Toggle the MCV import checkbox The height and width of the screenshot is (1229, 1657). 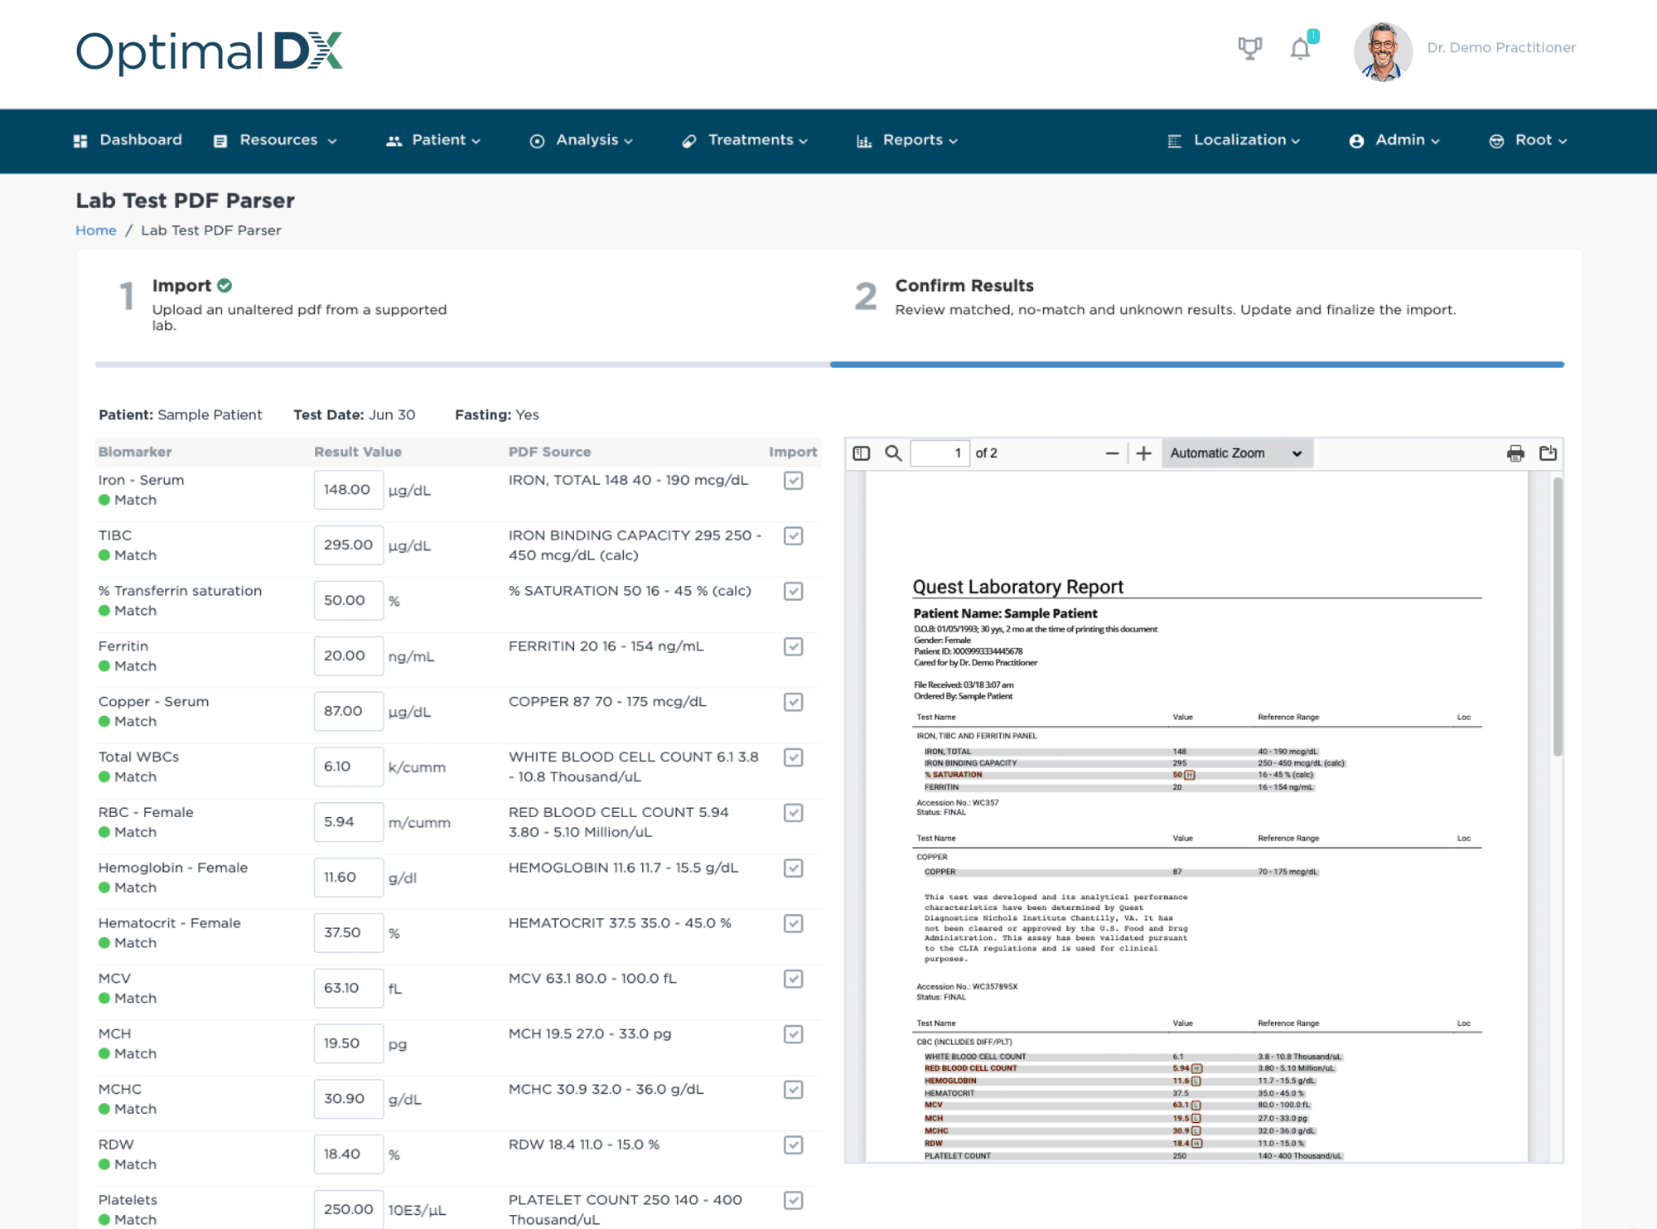794,979
